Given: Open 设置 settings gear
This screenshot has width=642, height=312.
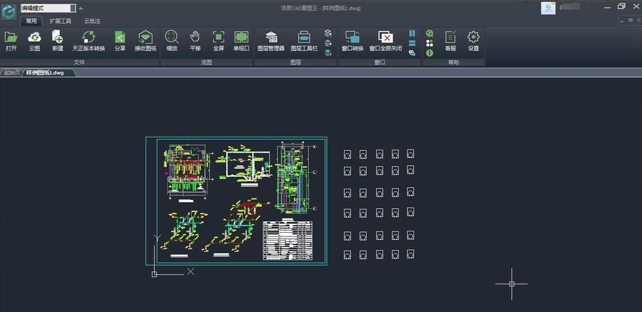Looking at the screenshot, I should [x=473, y=40].
